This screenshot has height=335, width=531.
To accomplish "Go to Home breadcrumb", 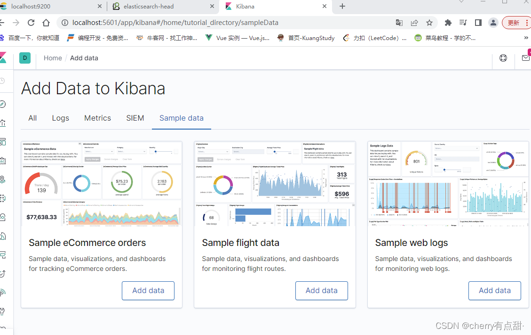I will [53, 58].
